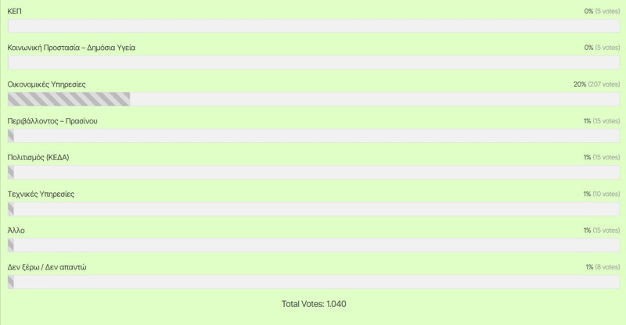Click the Total Votes: 1.040 text
The width and height of the screenshot is (626, 325).
point(314,304)
